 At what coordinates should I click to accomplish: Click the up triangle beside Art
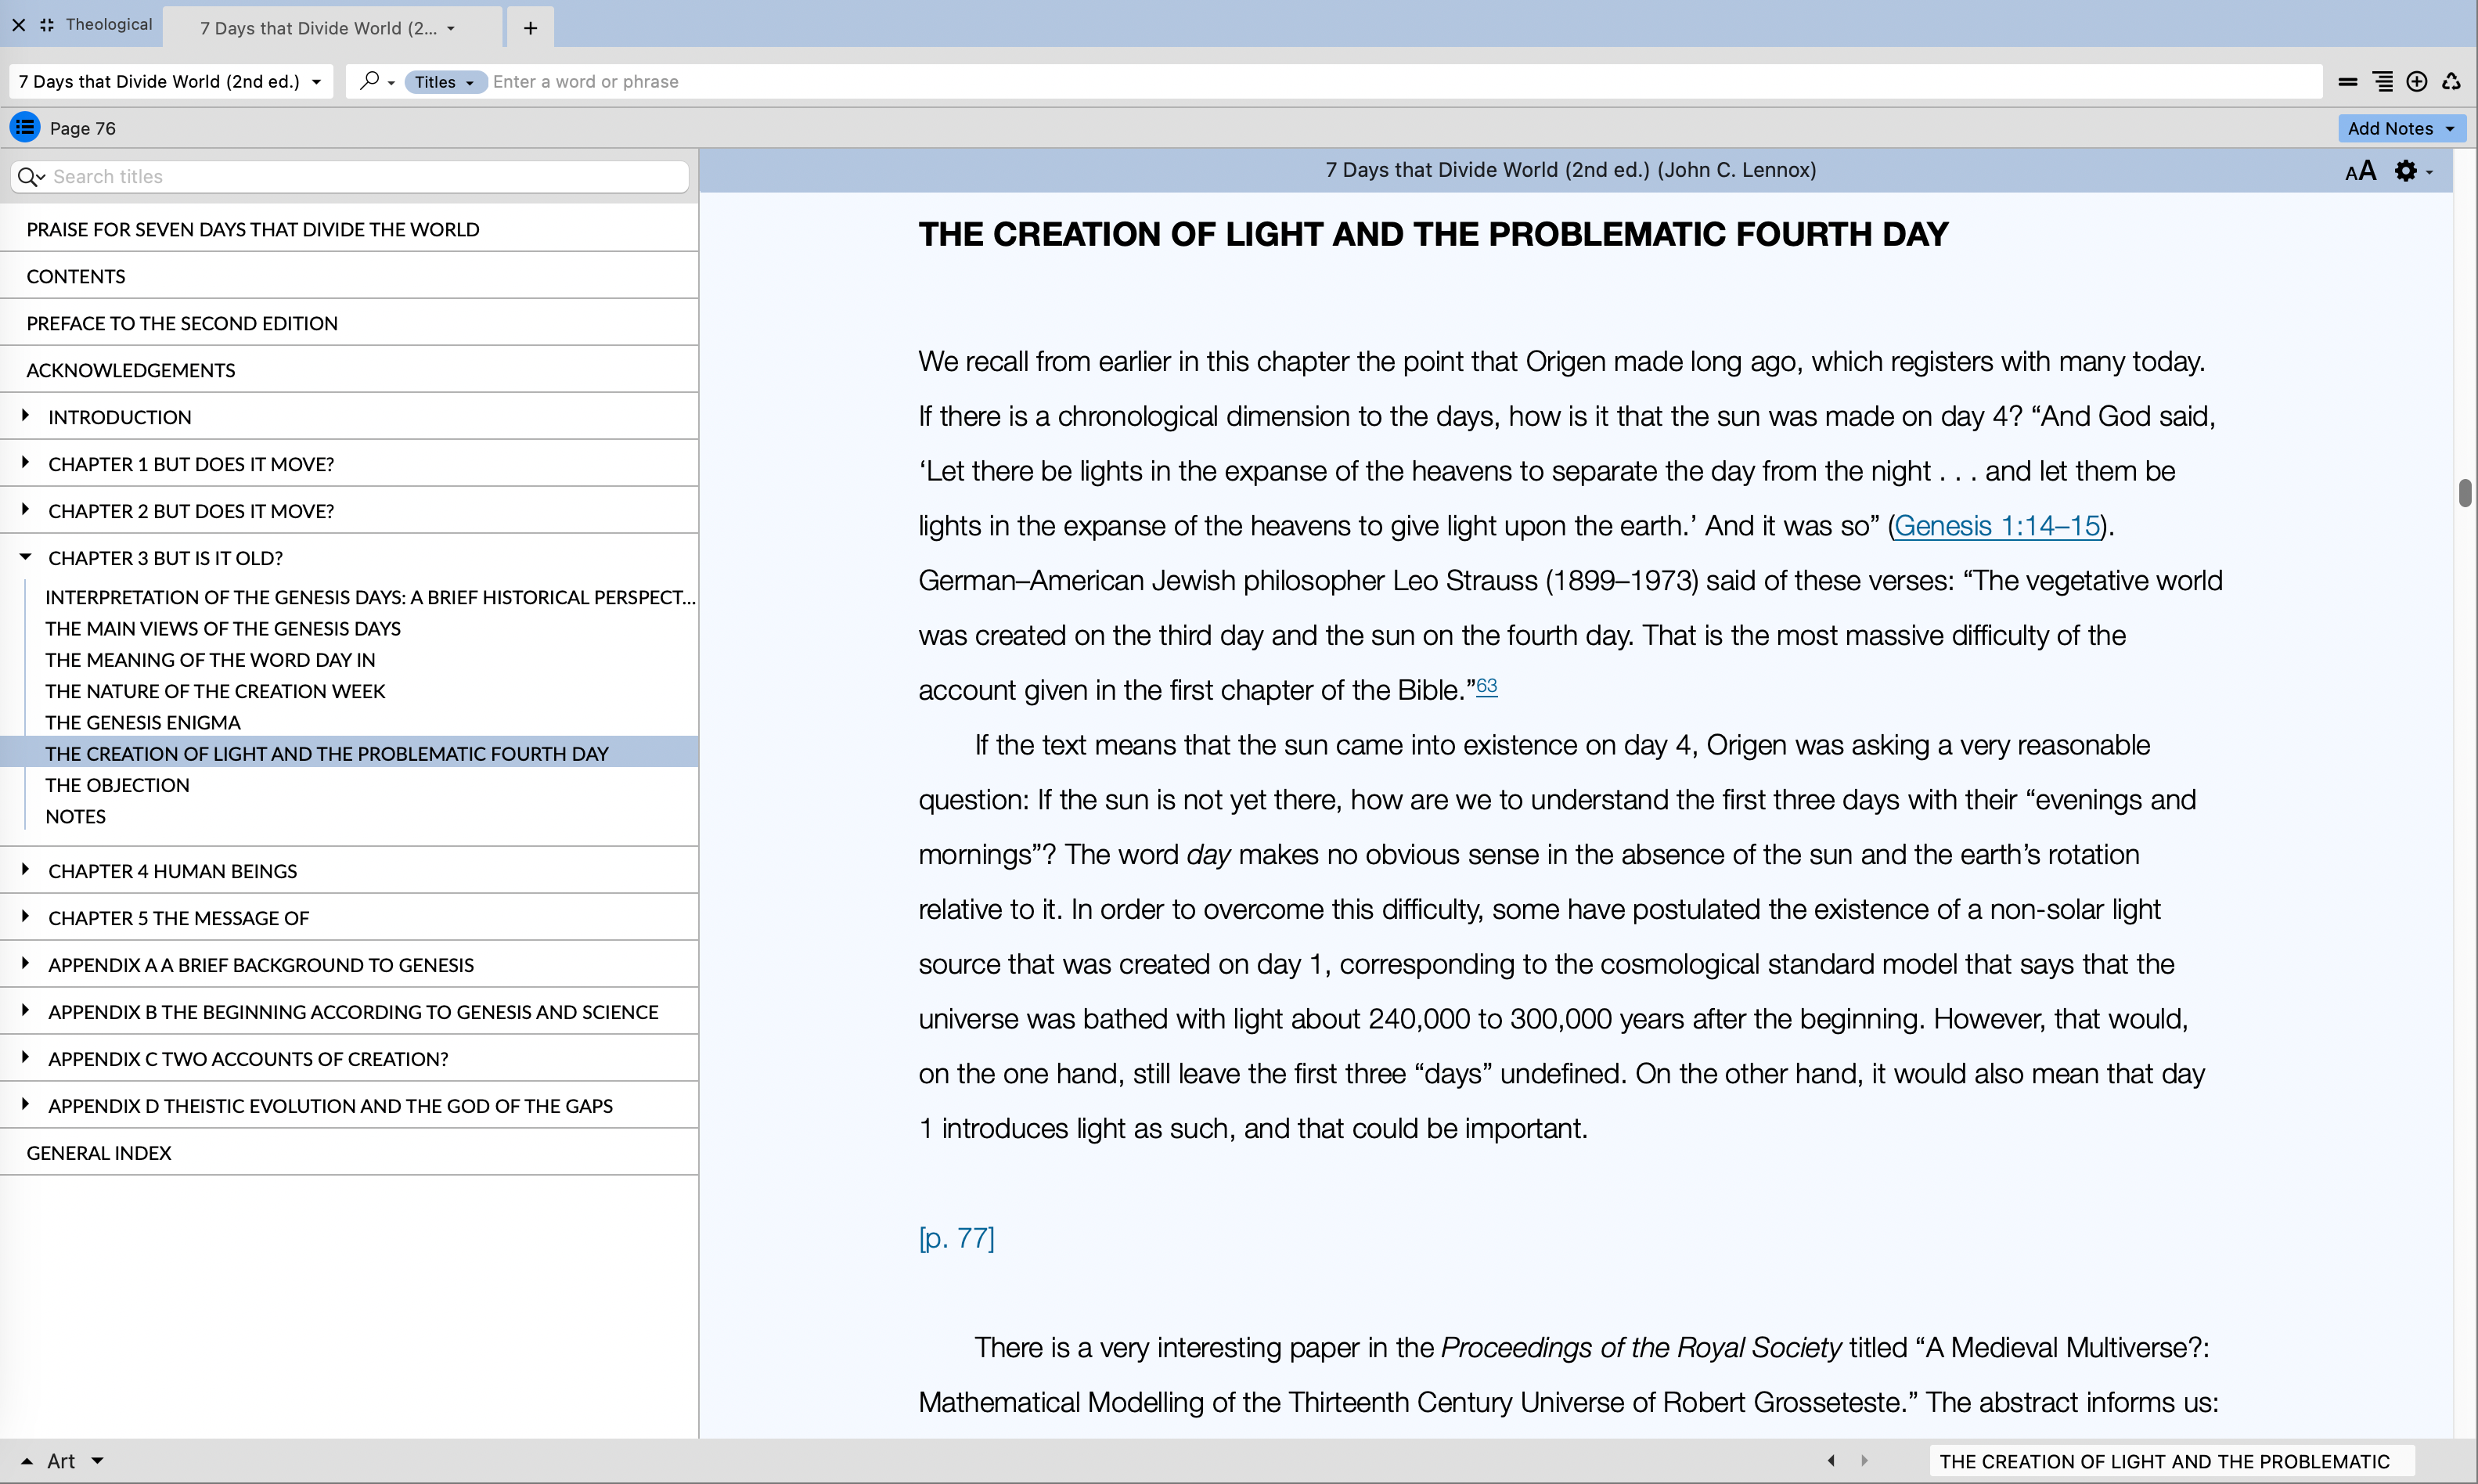pos(27,1461)
